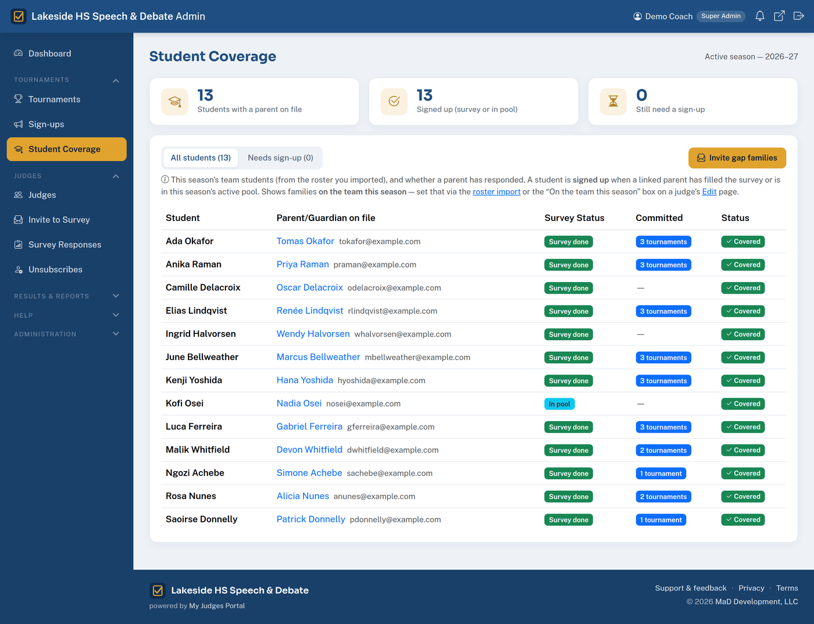The image size is (814, 624).
Task: Click 1 tournament badge for Saoirse Donnelly
Action: point(661,520)
